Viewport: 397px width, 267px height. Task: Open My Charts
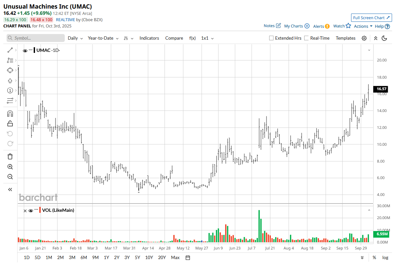coord(297,26)
